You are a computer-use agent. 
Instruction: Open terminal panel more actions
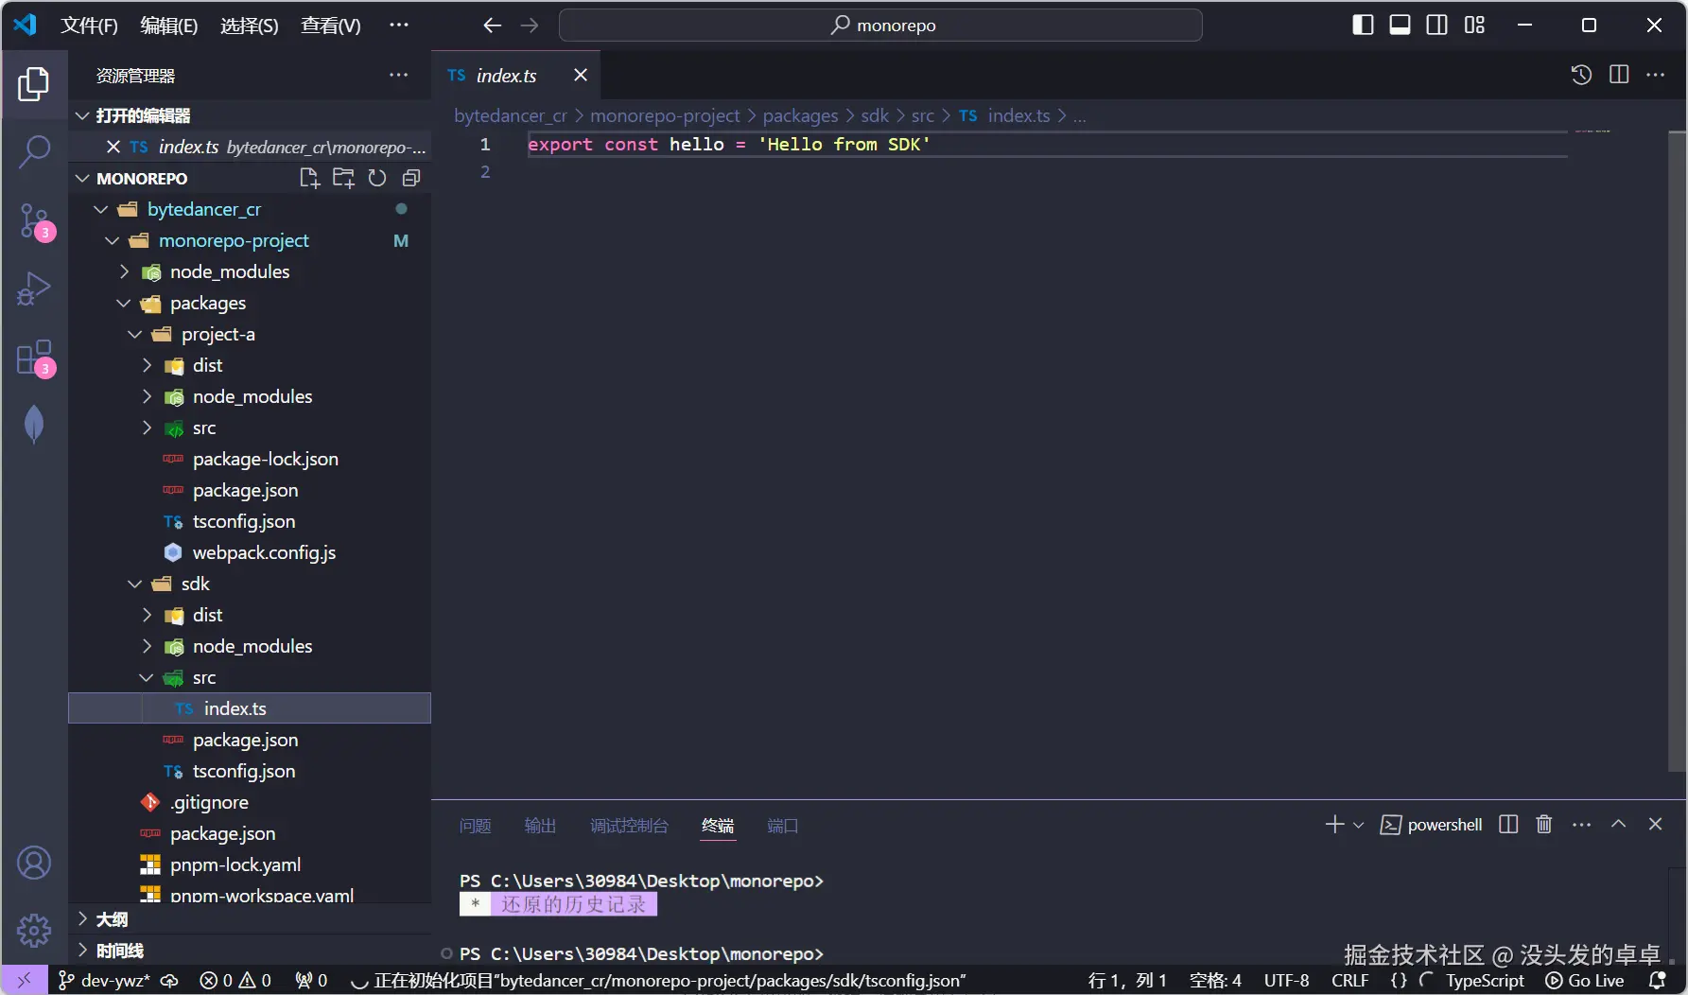click(1581, 825)
